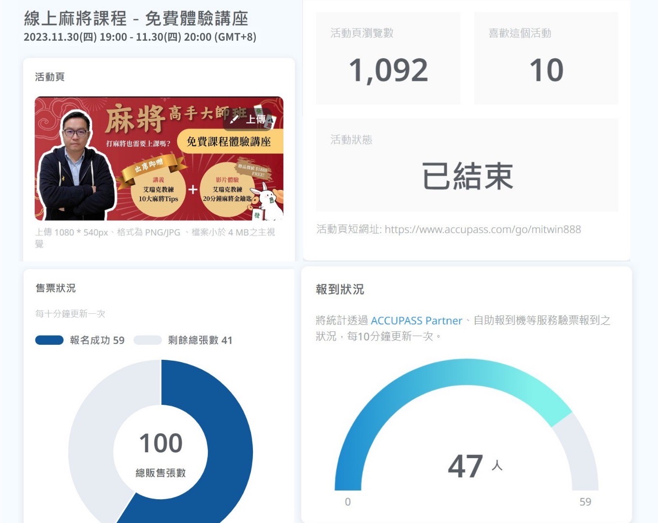The image size is (658, 523).
Task: Click the pencil icon on the banner
Action: tap(235, 119)
